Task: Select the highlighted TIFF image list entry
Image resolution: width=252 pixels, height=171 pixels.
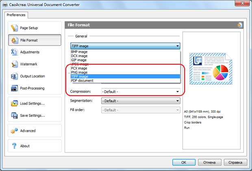Action: (x=125, y=77)
